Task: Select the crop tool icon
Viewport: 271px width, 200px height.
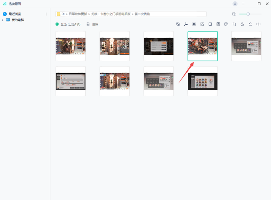Action: pos(234,24)
